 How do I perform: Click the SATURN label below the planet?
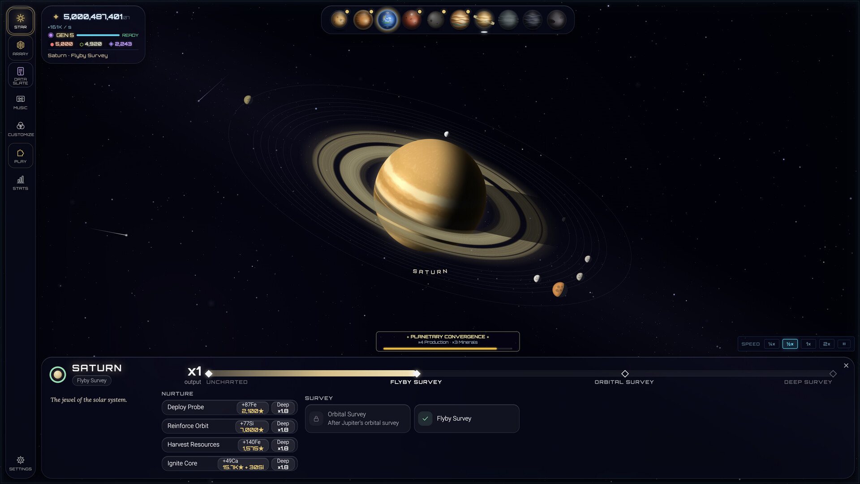430,272
